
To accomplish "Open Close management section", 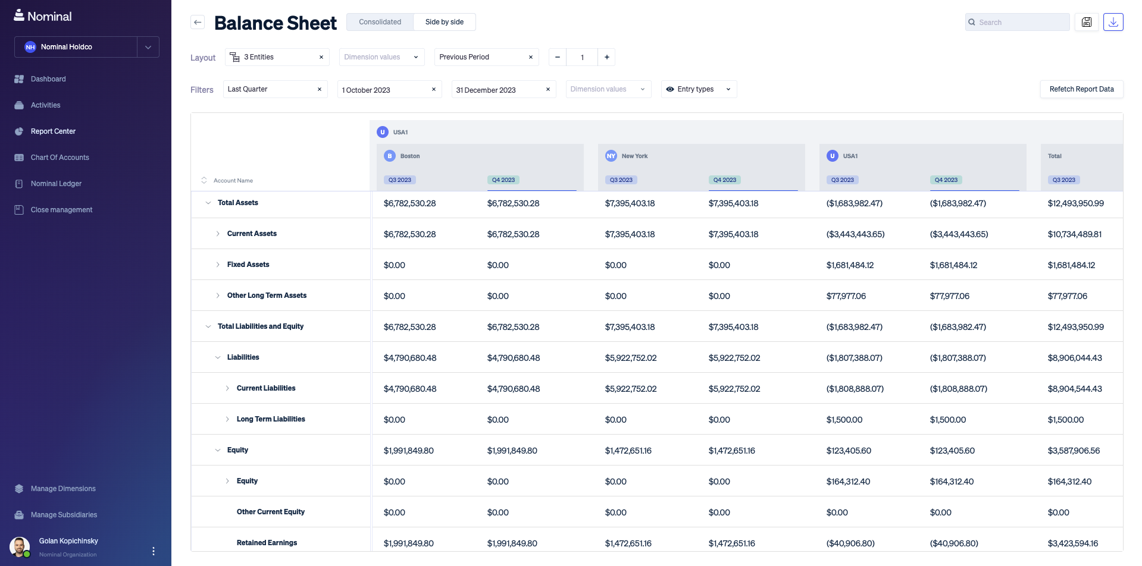I will click(x=61, y=210).
